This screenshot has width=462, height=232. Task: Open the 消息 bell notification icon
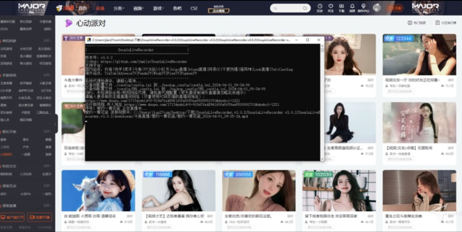pyautogui.click(x=352, y=6)
